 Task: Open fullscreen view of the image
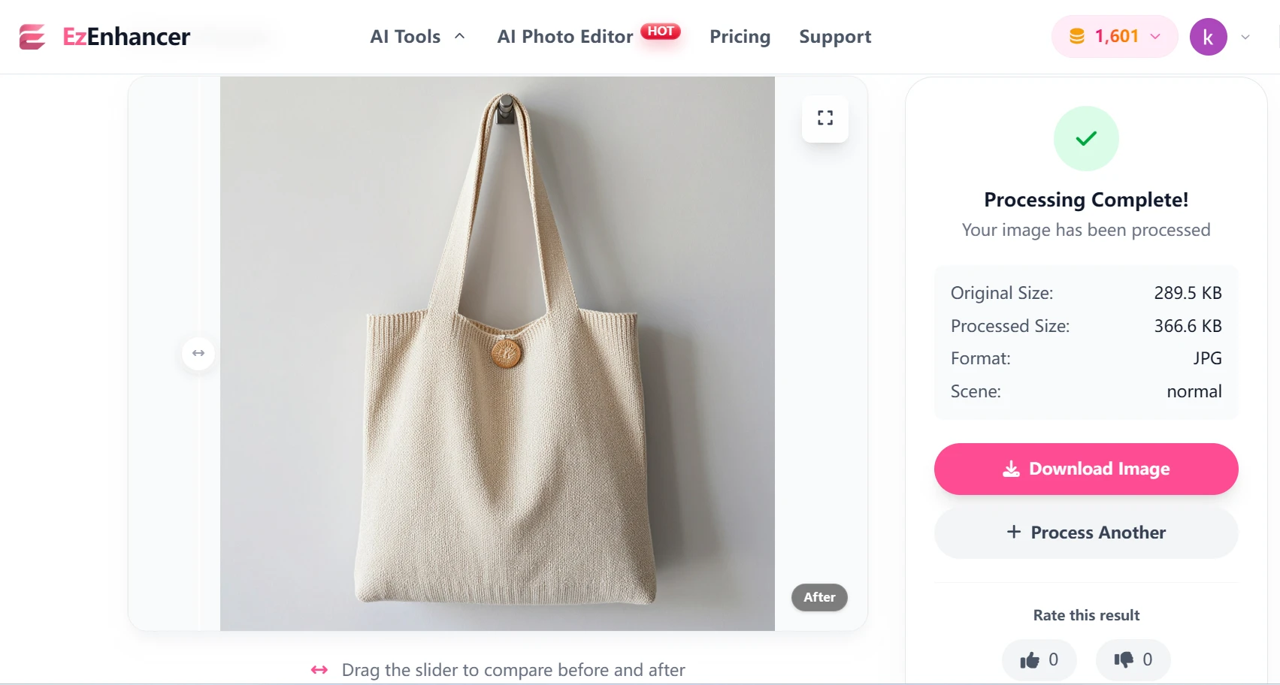coord(825,118)
